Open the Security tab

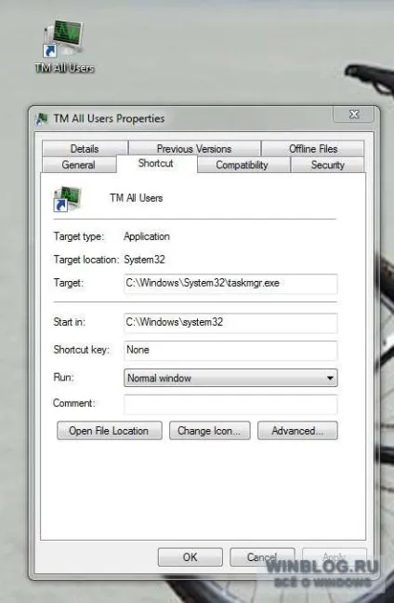[328, 165]
